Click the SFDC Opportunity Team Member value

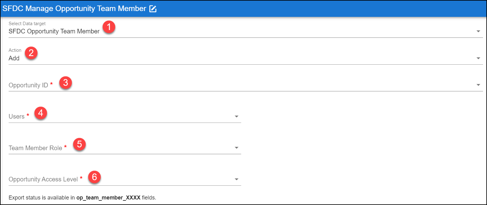(54, 31)
